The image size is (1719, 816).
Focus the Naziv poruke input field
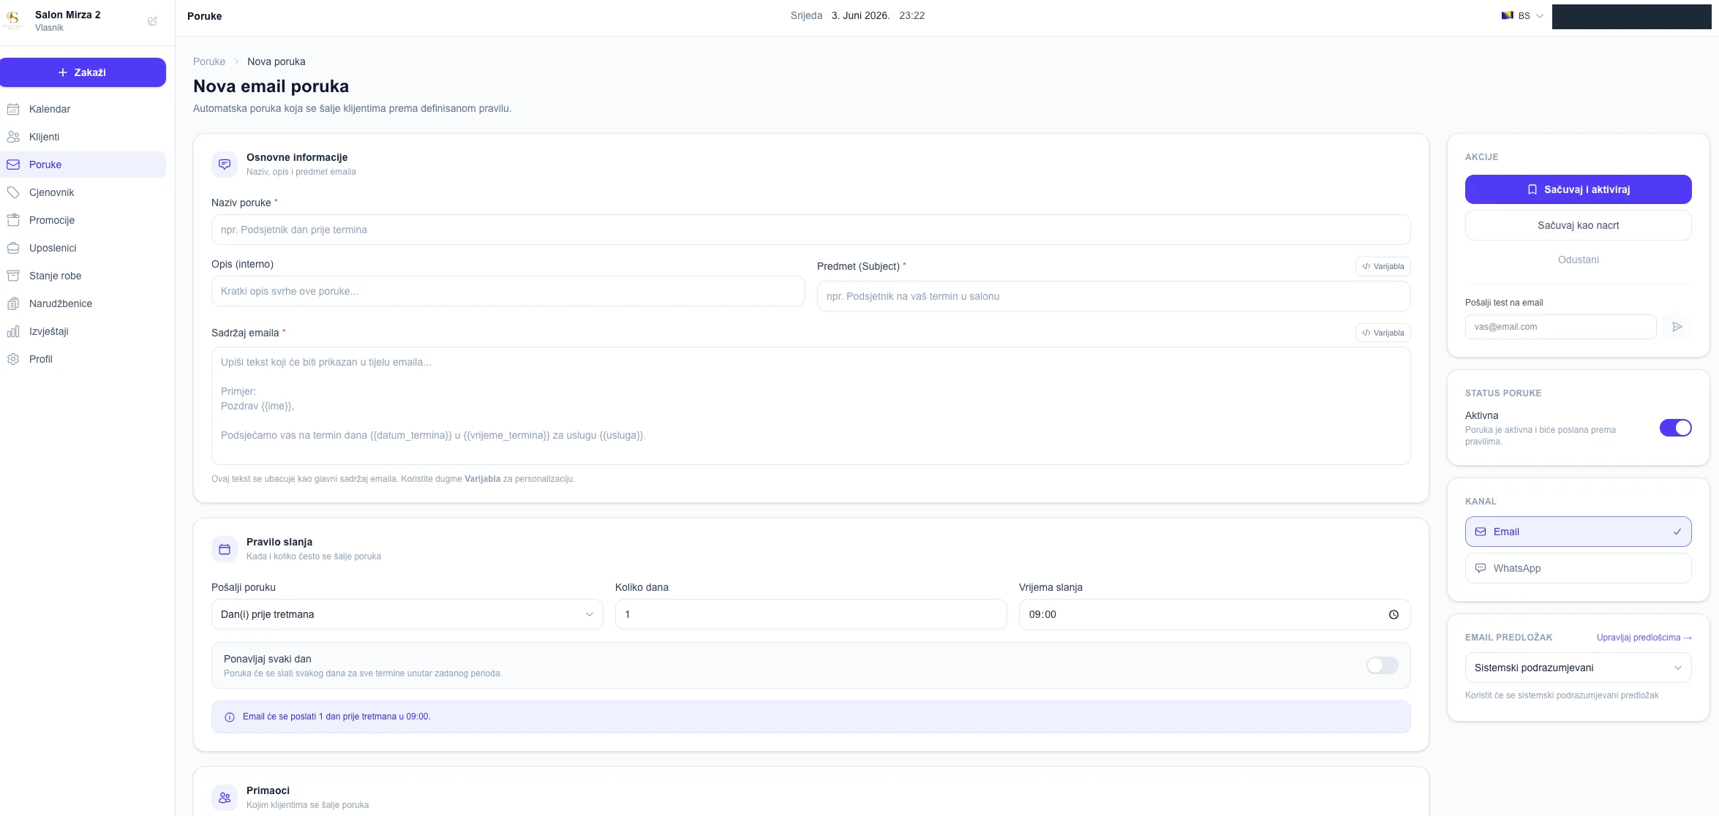coord(810,230)
